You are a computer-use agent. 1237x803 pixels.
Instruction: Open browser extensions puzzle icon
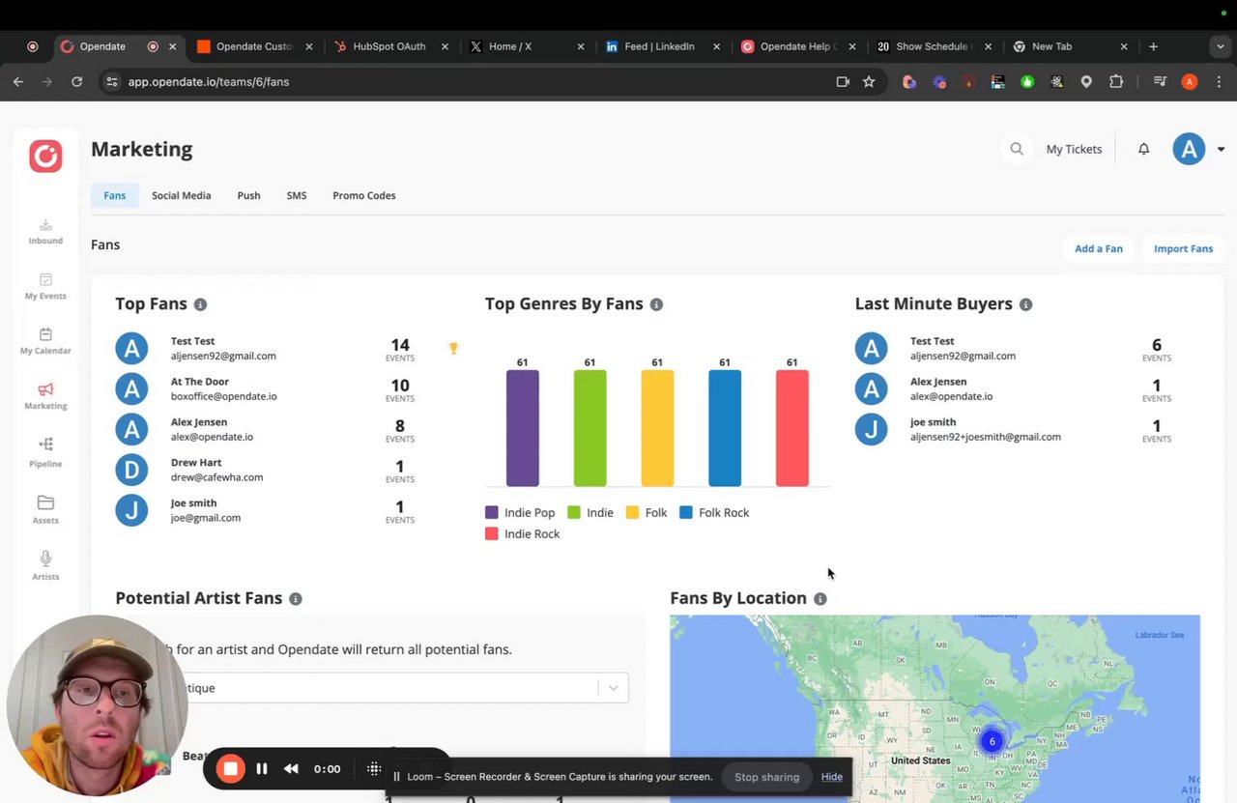1116,82
